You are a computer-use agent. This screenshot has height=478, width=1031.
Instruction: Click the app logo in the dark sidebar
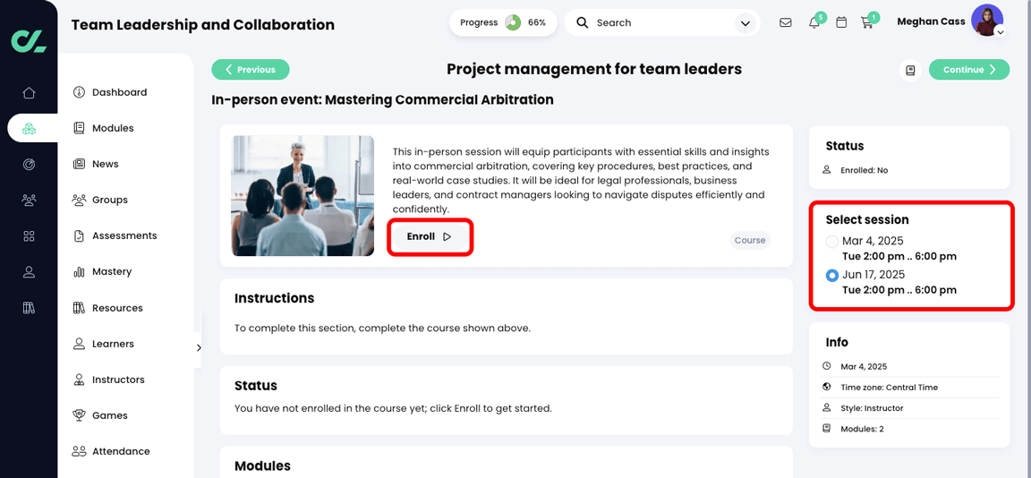[29, 41]
